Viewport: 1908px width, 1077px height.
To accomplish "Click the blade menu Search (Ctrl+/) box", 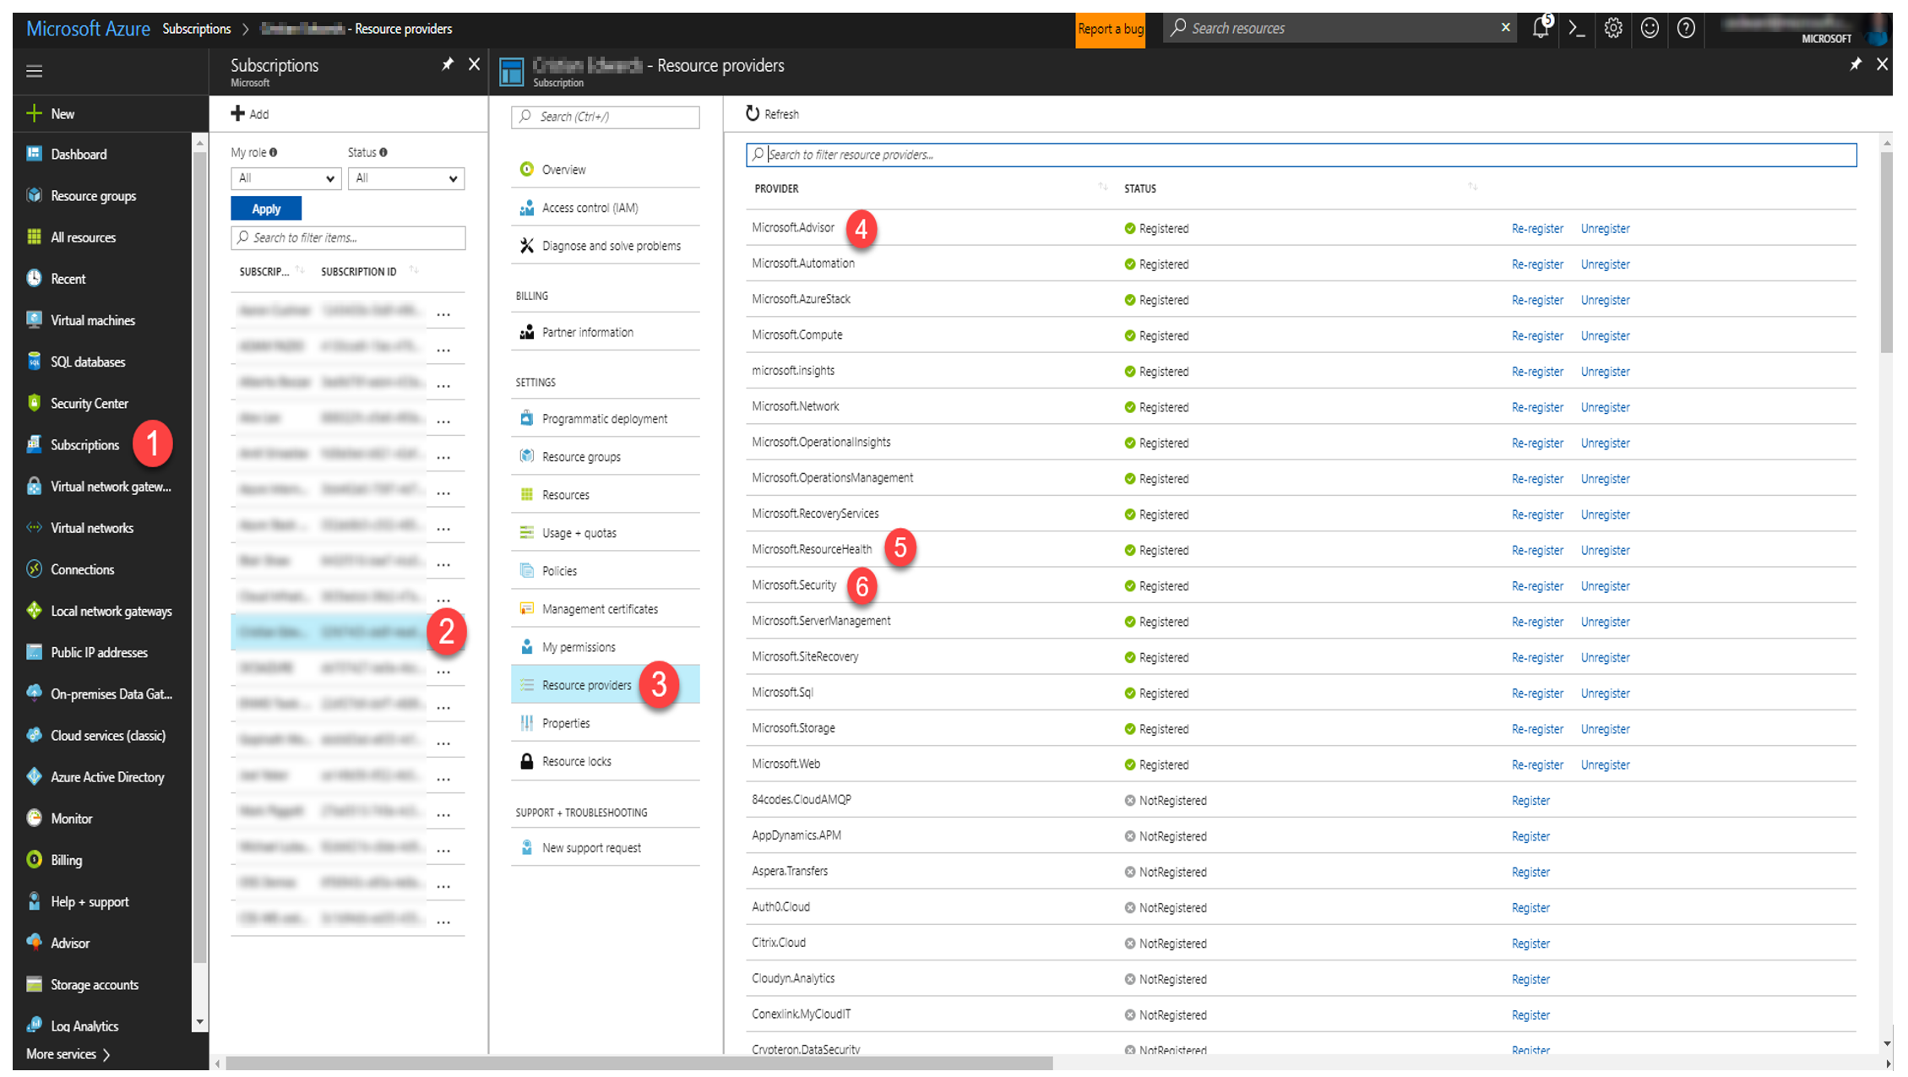I will (x=606, y=117).
